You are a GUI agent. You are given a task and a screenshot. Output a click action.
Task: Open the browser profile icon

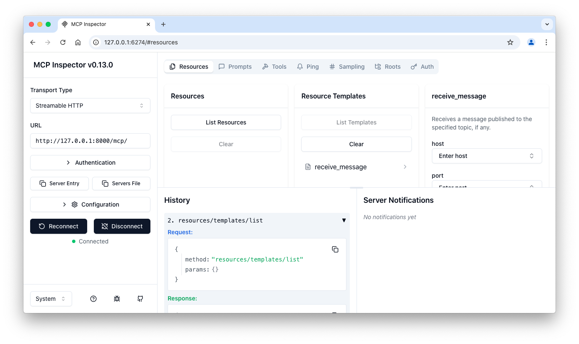pos(531,42)
